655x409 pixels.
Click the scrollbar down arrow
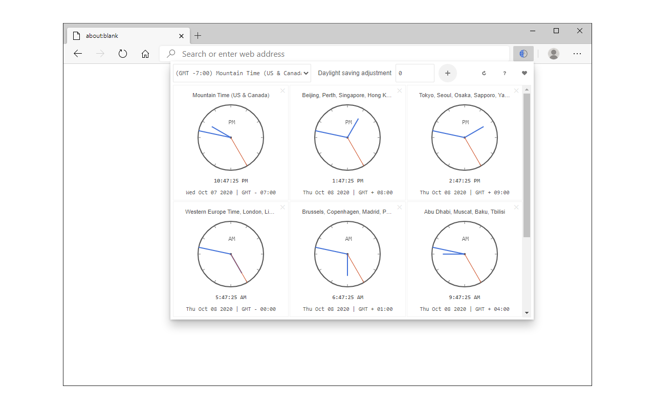pos(527,313)
